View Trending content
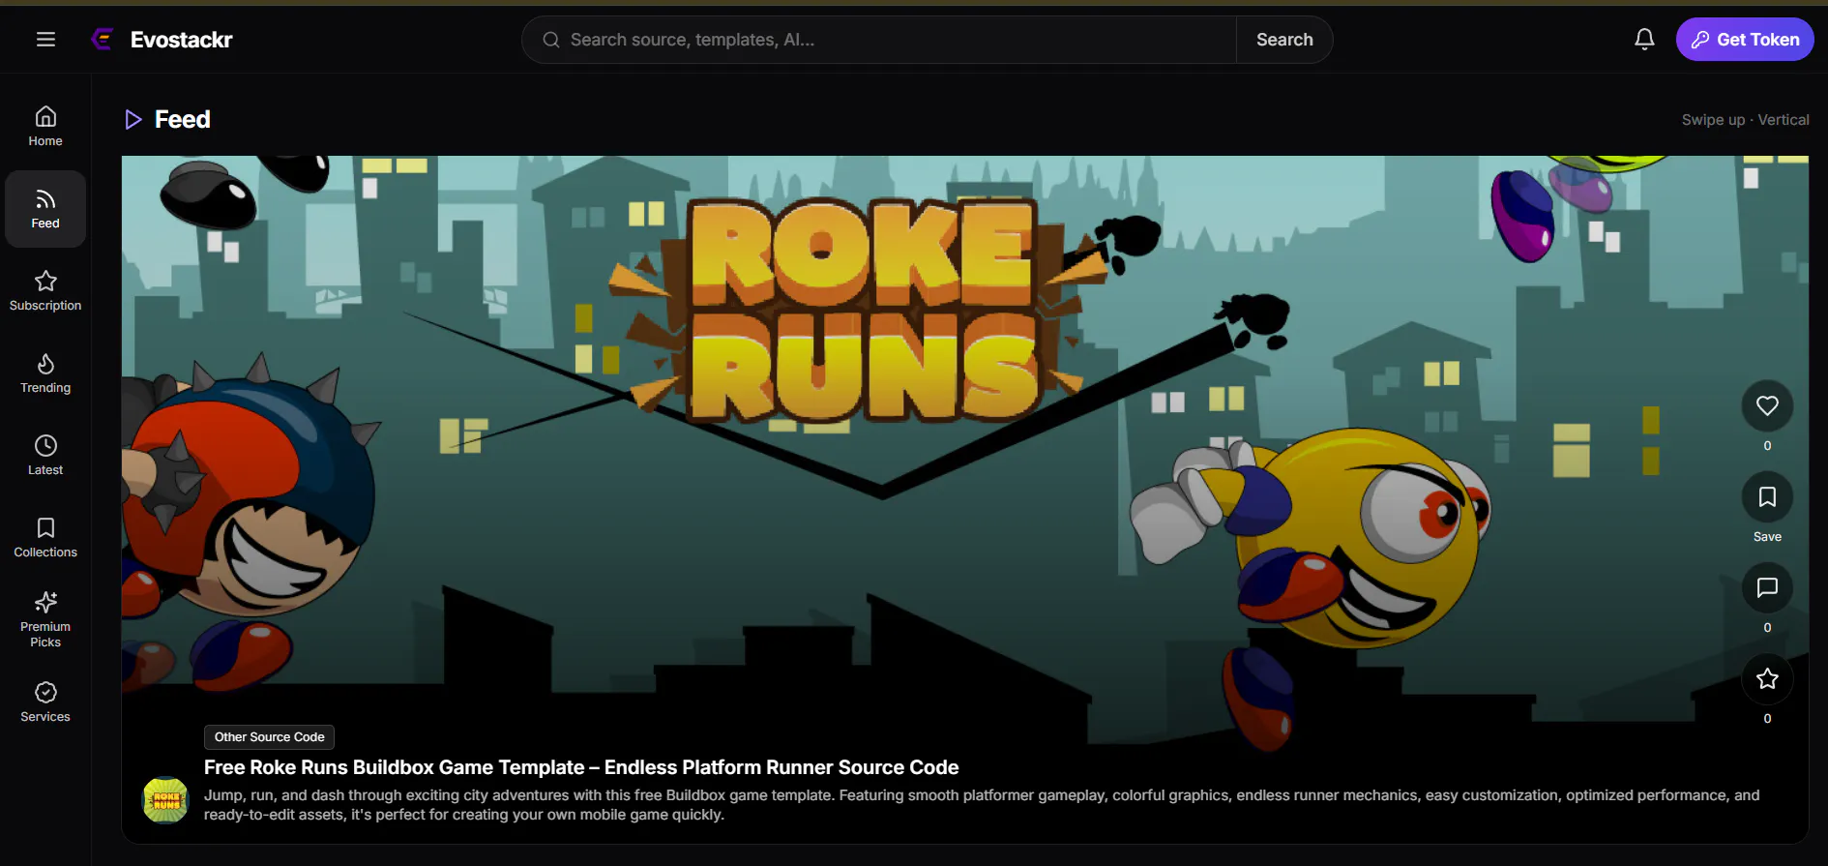 tap(45, 373)
